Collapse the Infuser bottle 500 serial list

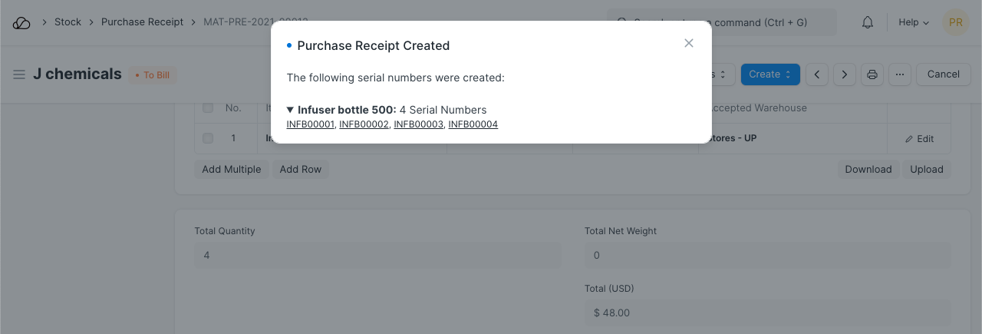[291, 110]
